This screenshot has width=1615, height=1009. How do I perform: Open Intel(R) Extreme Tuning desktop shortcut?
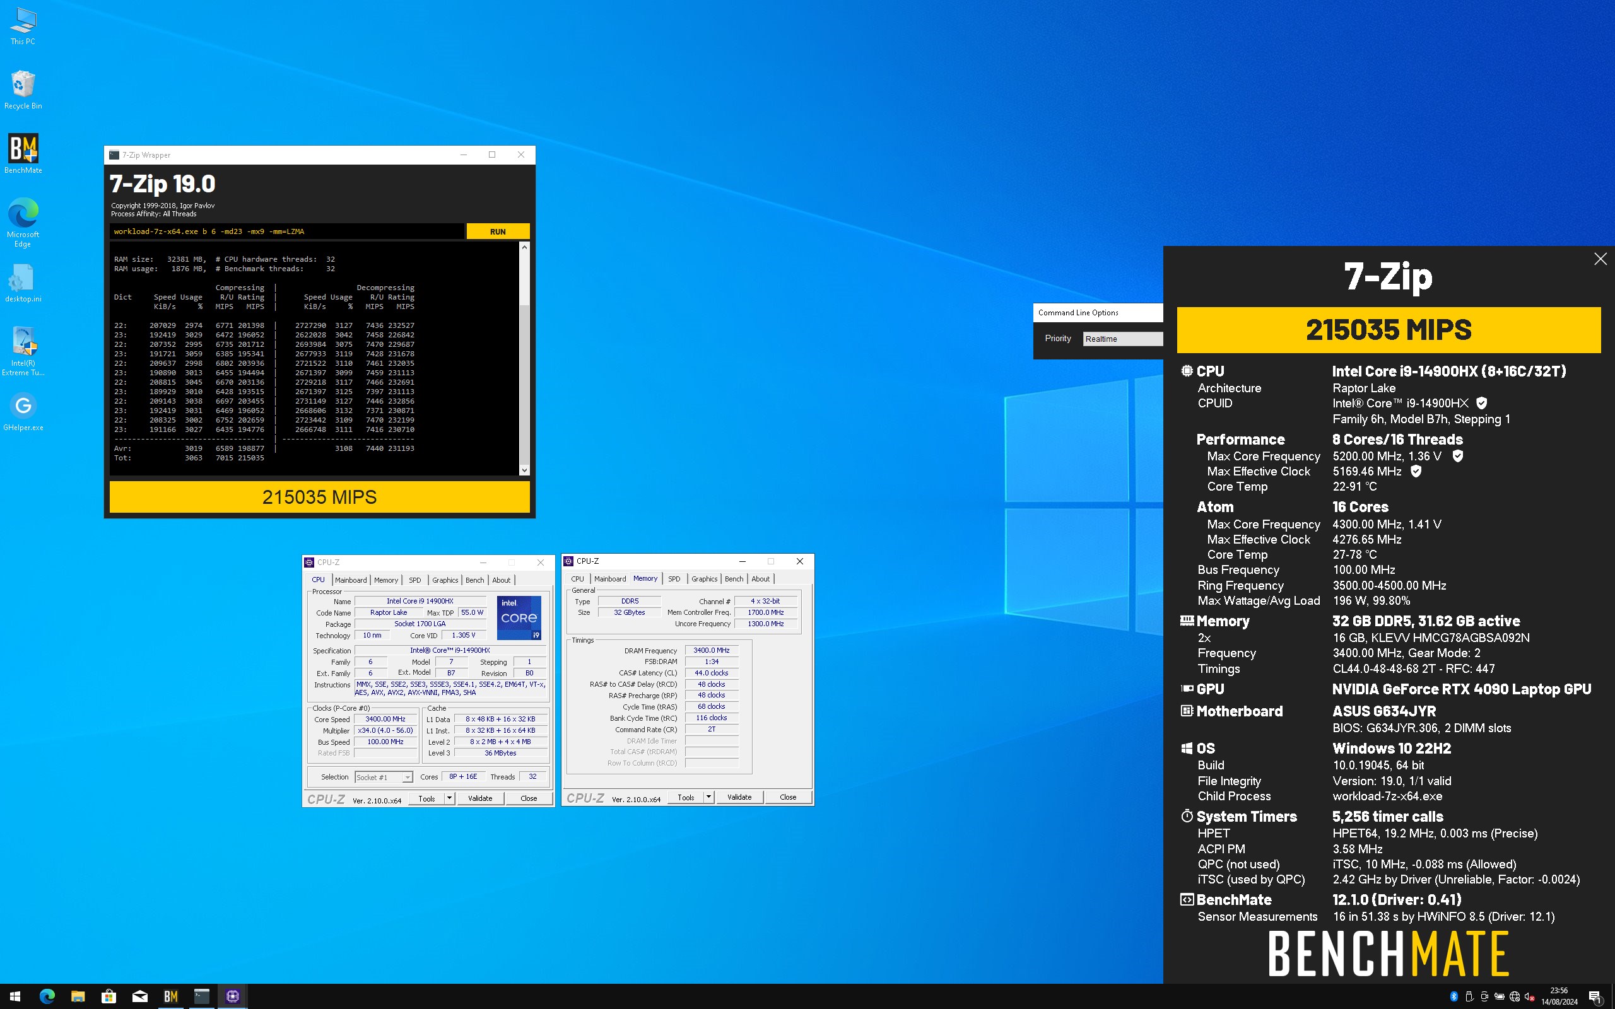pyautogui.click(x=23, y=351)
